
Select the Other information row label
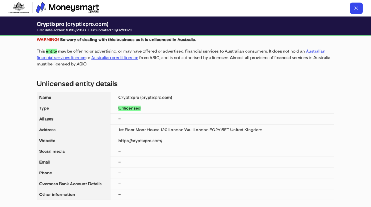tap(57, 194)
